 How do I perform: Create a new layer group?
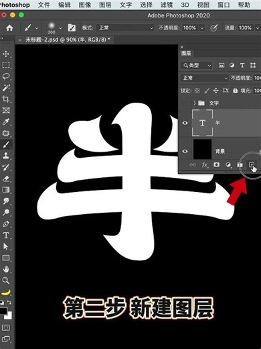(240, 165)
